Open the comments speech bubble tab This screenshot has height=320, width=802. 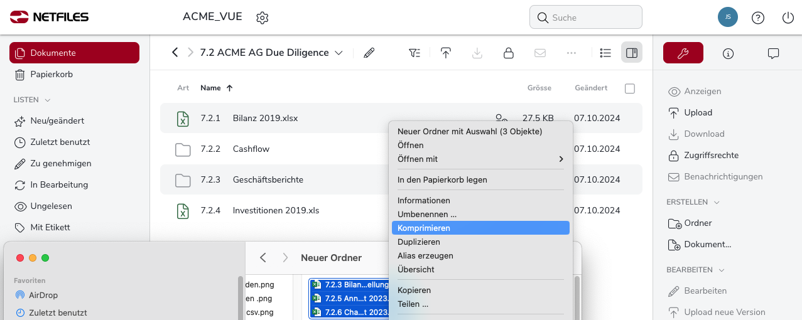coord(773,53)
